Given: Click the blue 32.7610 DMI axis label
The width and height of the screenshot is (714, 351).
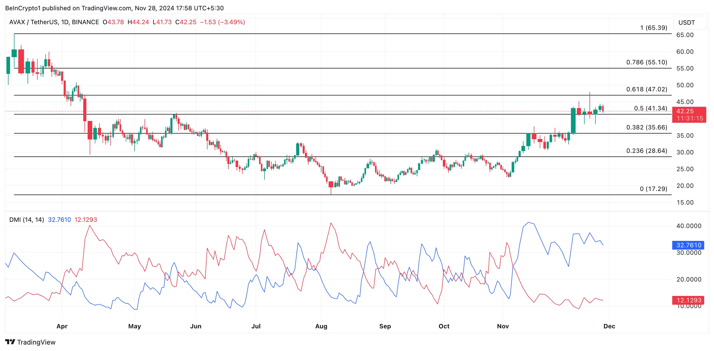Looking at the screenshot, I should (x=688, y=245).
